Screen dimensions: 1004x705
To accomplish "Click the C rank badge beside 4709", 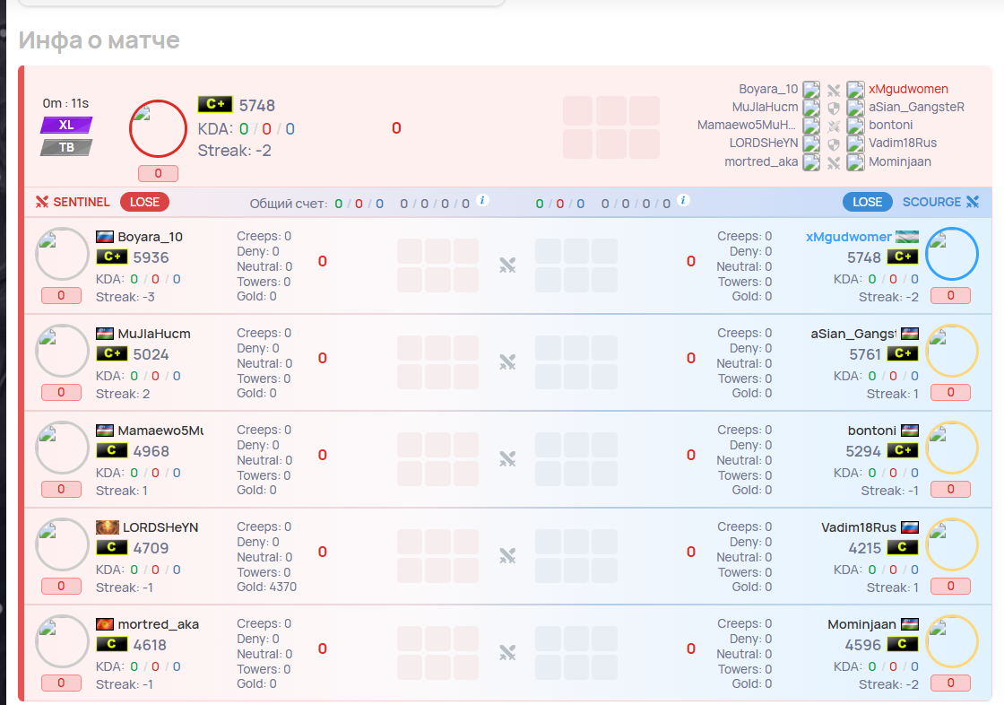I will tap(111, 548).
